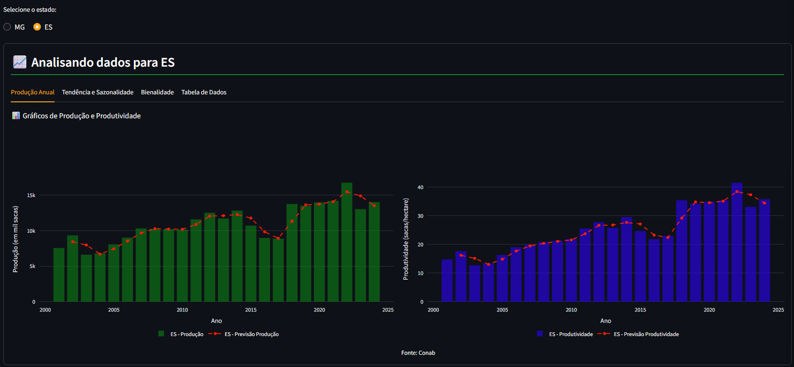
Task: Open the Tabela de Dados tab
Action: [203, 92]
